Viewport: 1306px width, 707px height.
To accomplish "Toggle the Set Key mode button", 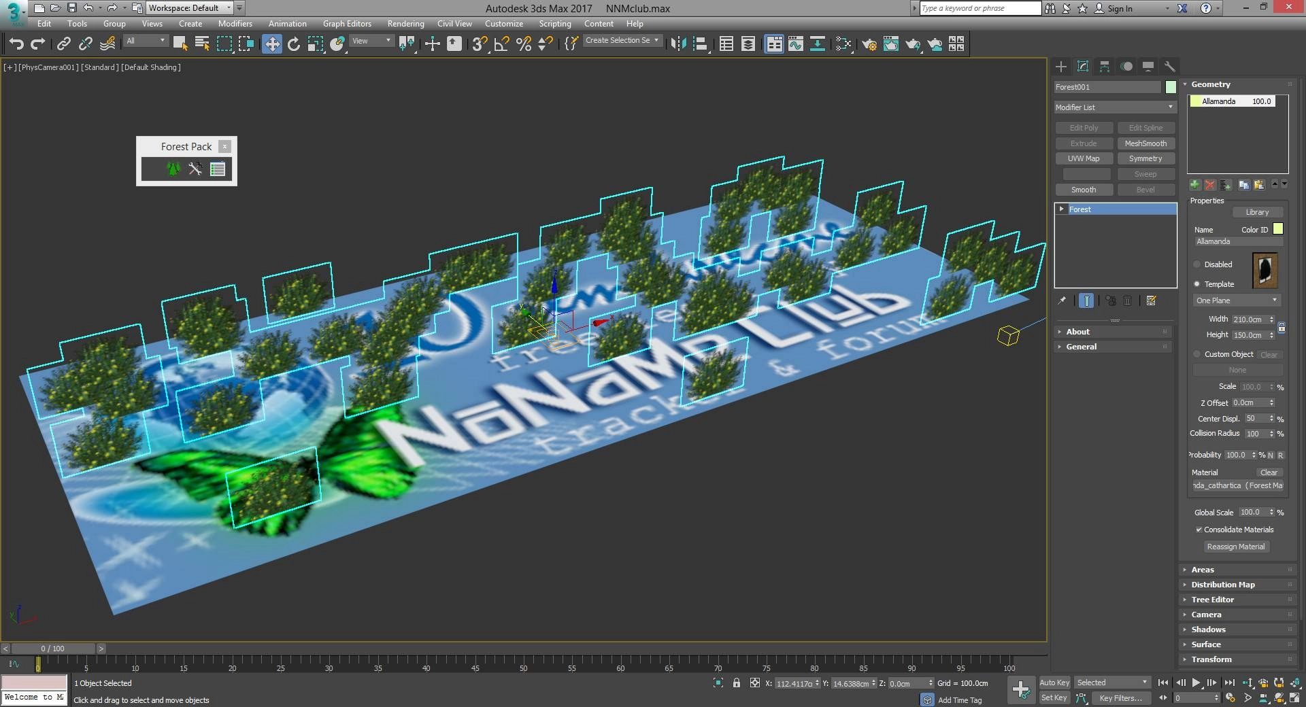I will 1054,697.
